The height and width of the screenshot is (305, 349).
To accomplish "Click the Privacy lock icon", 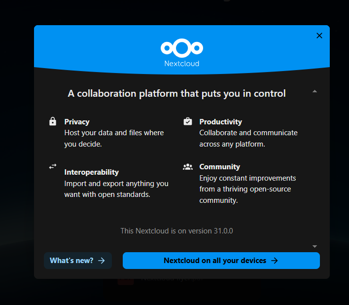I will 53,121.
